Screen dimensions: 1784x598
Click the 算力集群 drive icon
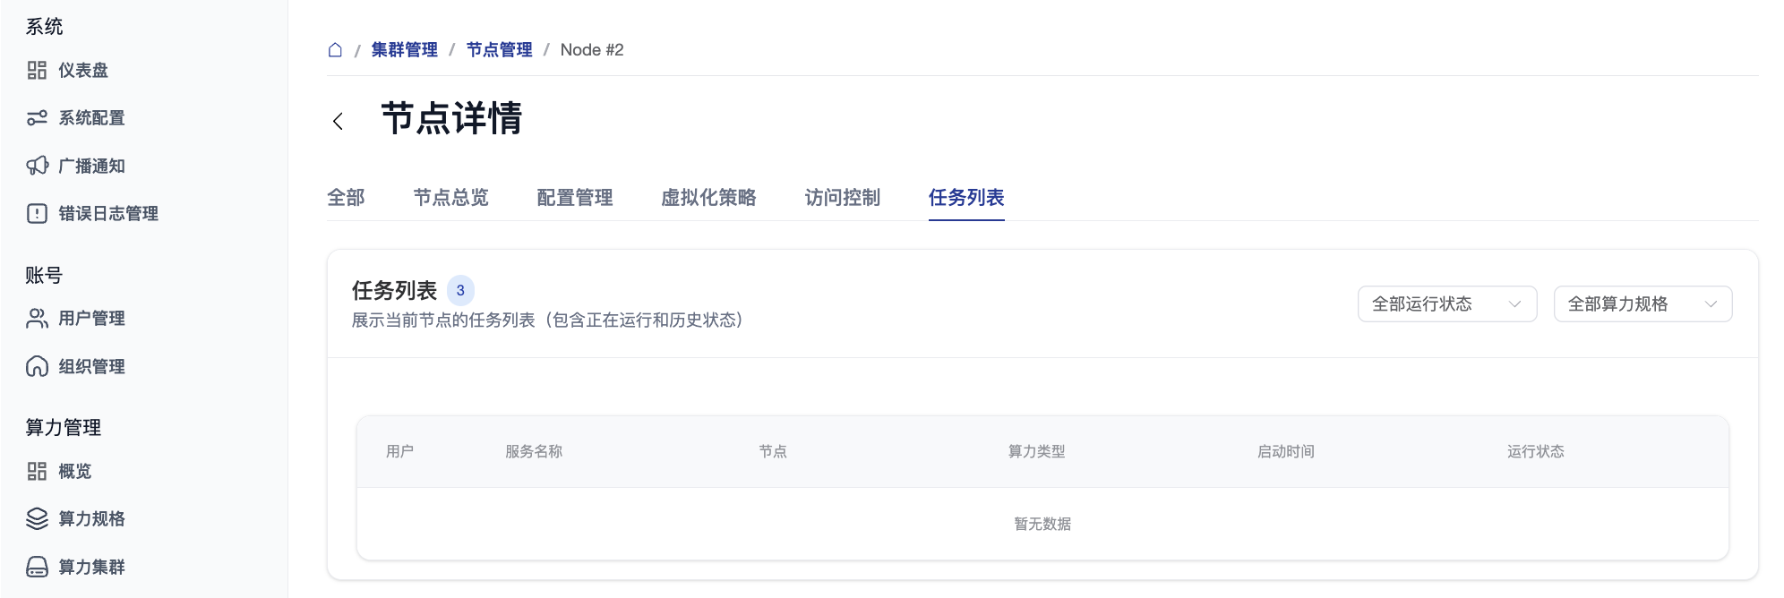37,567
